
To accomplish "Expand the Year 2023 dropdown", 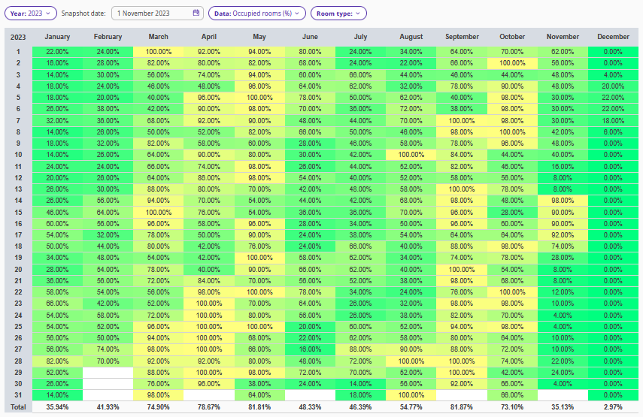I will coord(31,13).
